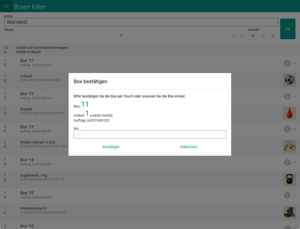Open the info icon for Box '11'
The width and height of the screenshot is (300, 229).
click(x=287, y=63)
